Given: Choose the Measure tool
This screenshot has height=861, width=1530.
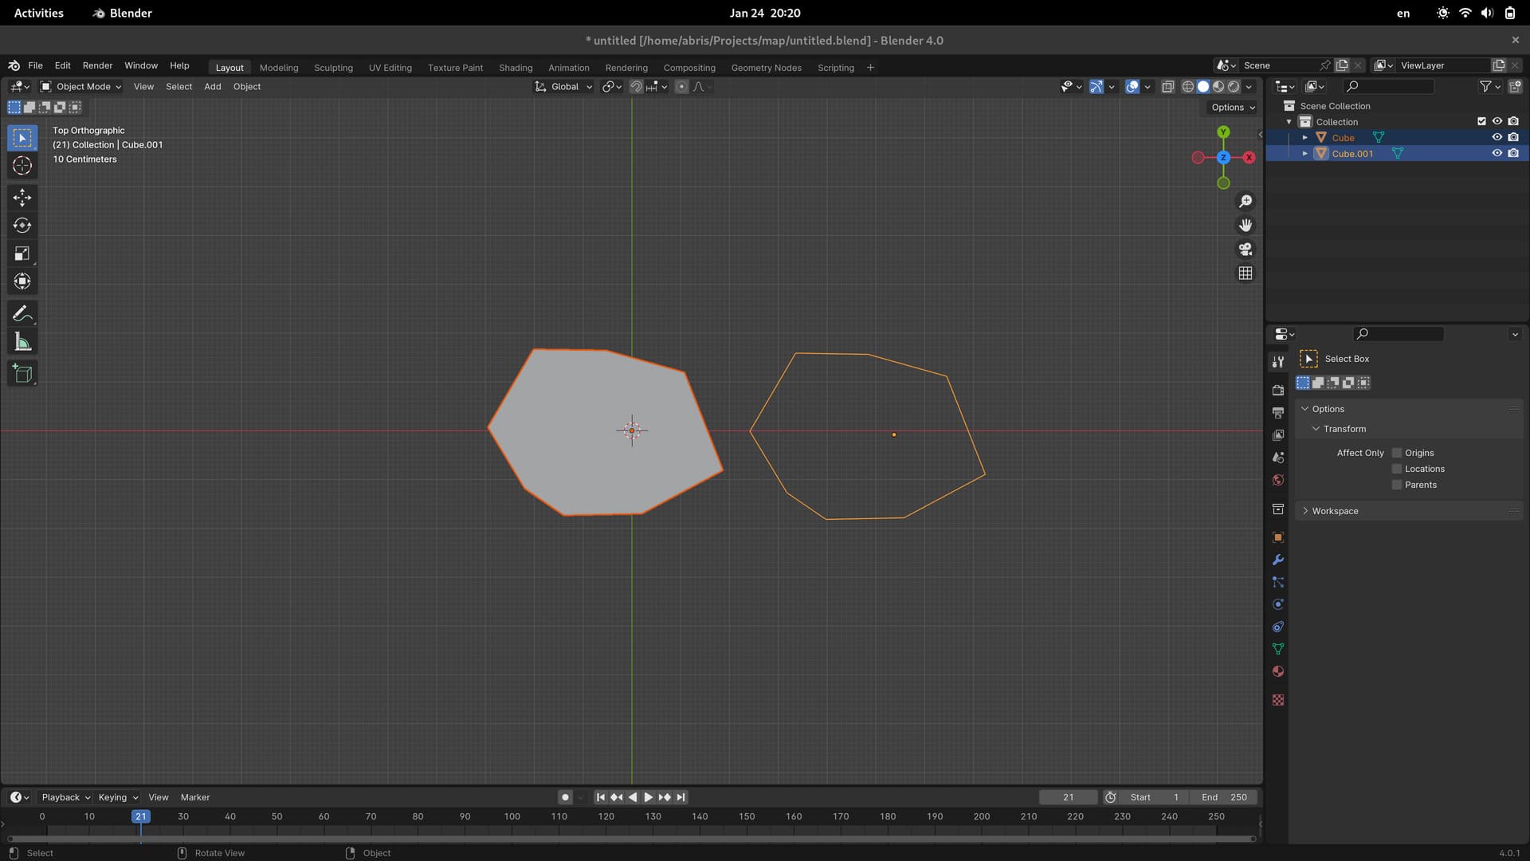Looking at the screenshot, I should point(22,343).
